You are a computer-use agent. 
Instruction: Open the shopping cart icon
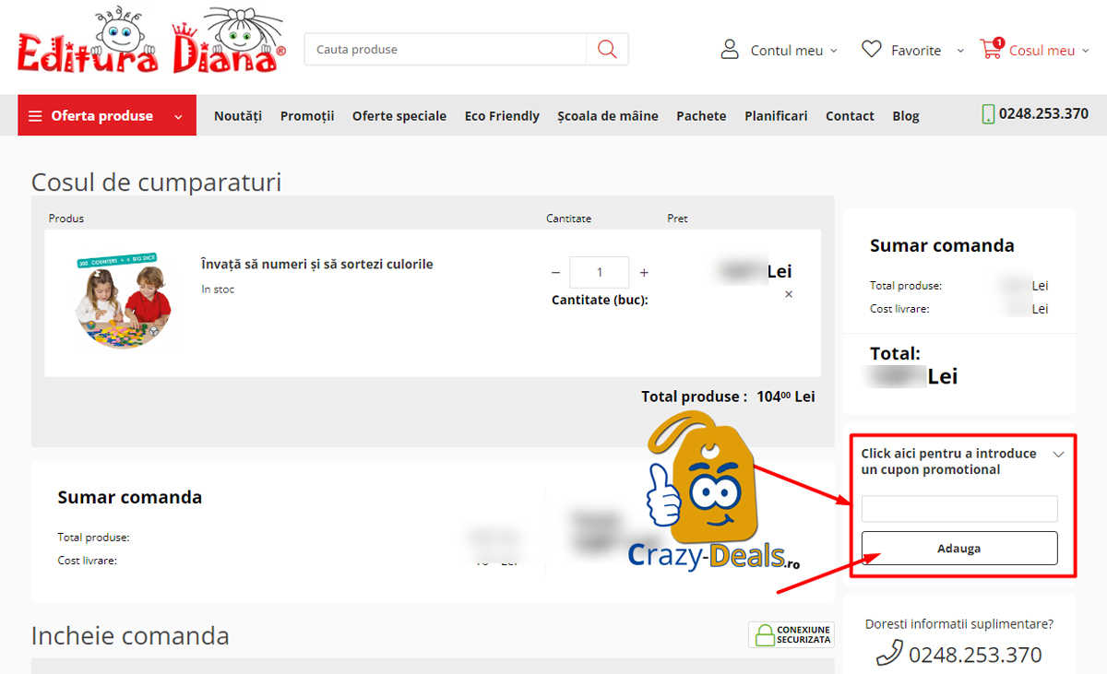click(992, 50)
